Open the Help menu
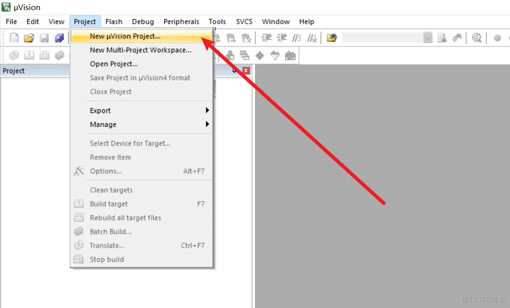Viewport: 510px width, 308px height. pyautogui.click(x=307, y=21)
